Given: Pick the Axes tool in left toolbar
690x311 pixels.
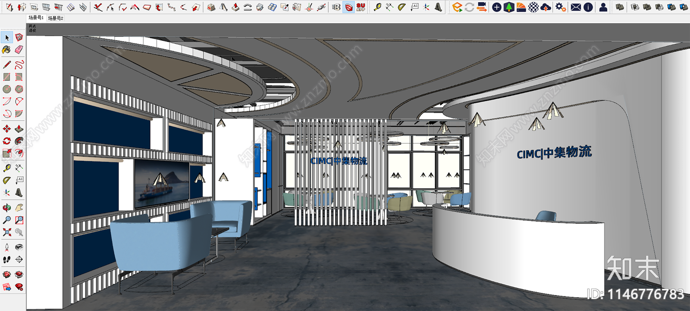Looking at the screenshot, I should pyautogui.click(x=7, y=192).
